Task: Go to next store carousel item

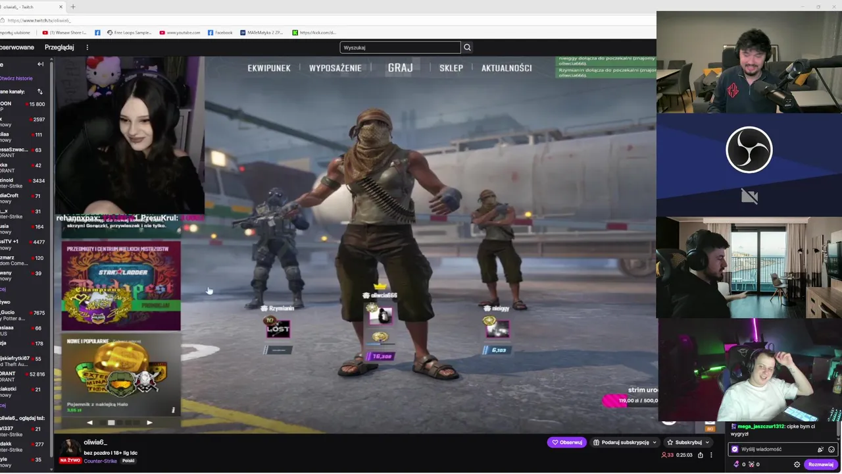Action: pos(149,423)
